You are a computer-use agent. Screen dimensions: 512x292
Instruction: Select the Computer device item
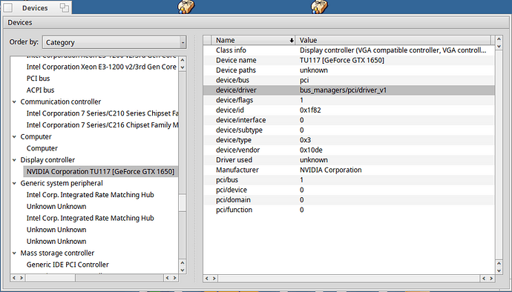point(42,148)
